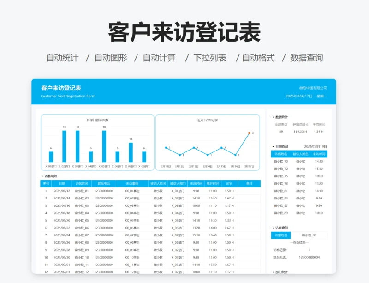Select date cell 2025/01/18

click(62, 213)
